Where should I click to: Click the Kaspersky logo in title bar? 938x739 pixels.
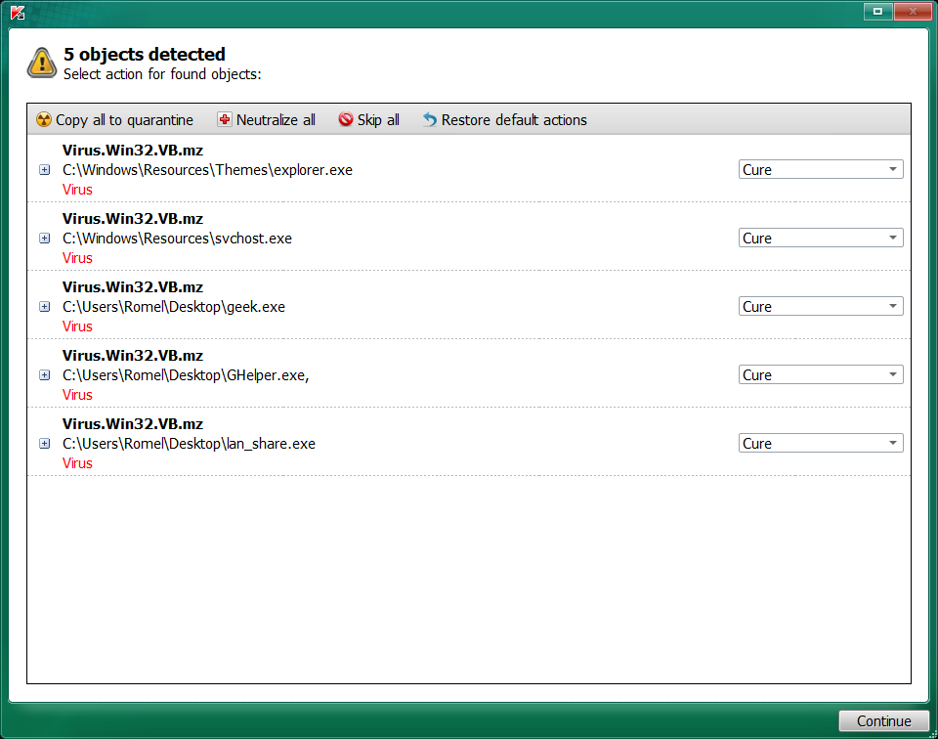point(18,12)
